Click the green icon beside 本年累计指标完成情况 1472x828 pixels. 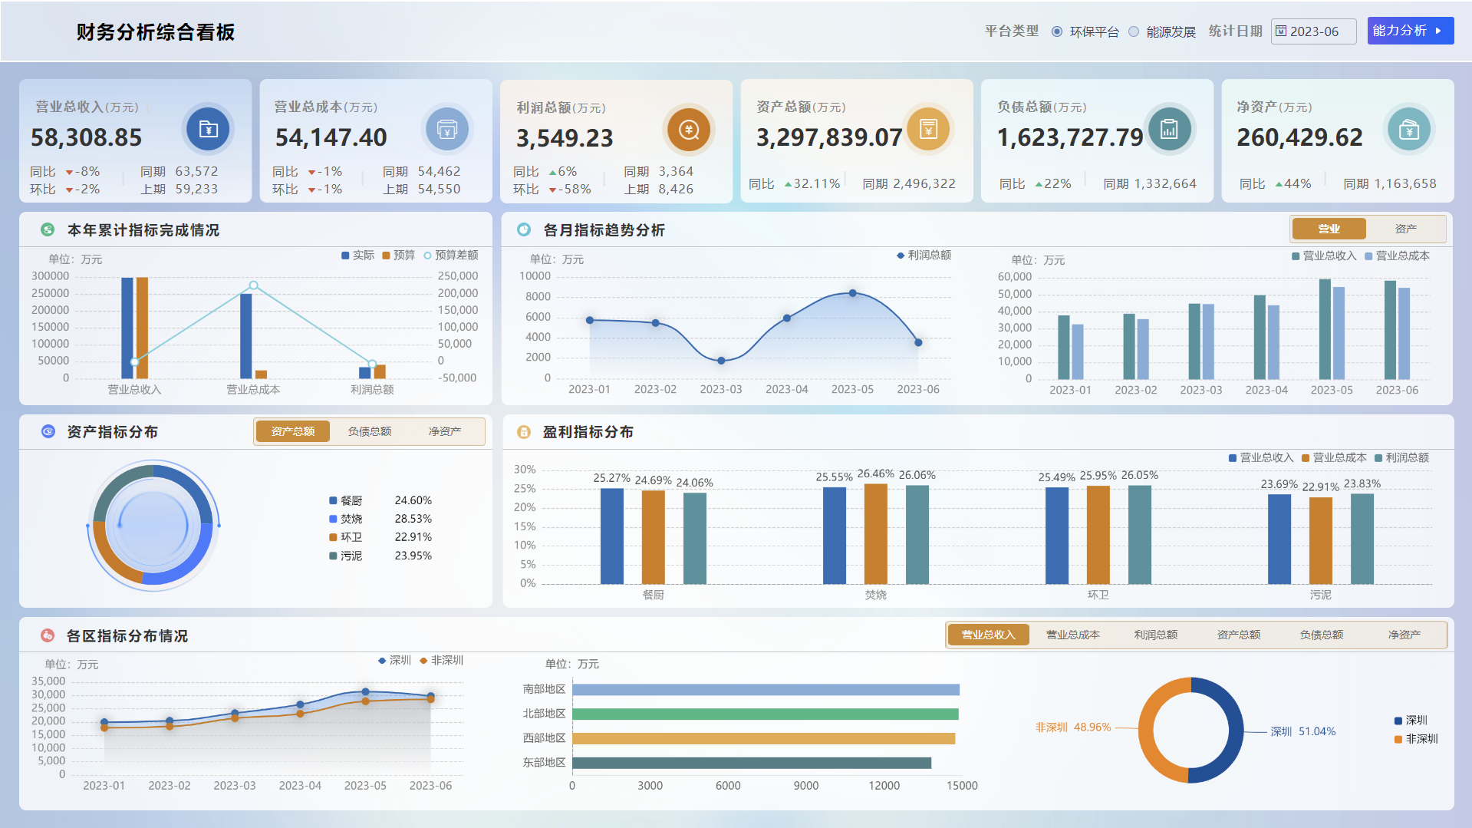[48, 229]
